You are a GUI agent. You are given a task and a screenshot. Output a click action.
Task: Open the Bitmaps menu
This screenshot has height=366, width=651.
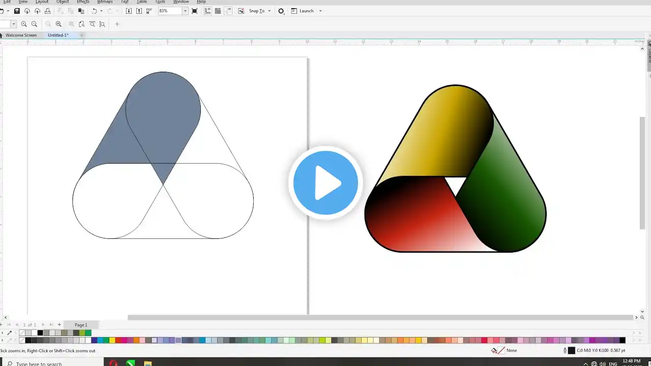point(105,2)
